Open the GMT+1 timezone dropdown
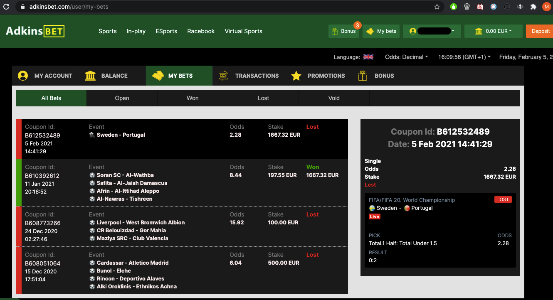553x300 pixels. [x=464, y=57]
